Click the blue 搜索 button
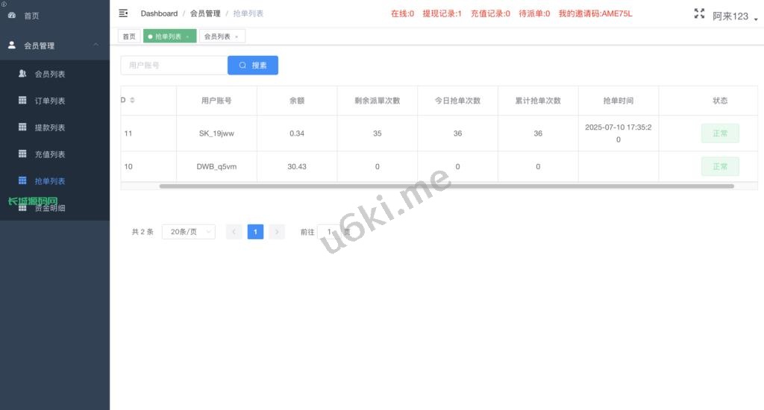764x410 pixels. (253, 66)
